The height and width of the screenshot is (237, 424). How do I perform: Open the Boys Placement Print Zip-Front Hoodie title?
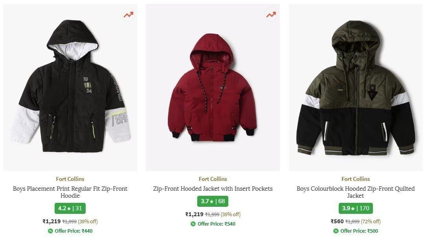pos(70,192)
